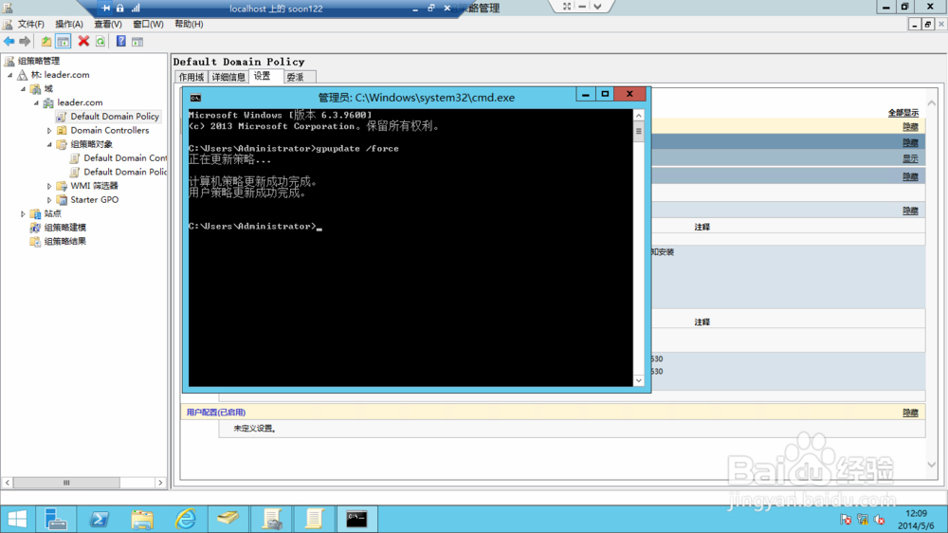
Task: Click the blue Help question mark icon
Action: tap(121, 41)
